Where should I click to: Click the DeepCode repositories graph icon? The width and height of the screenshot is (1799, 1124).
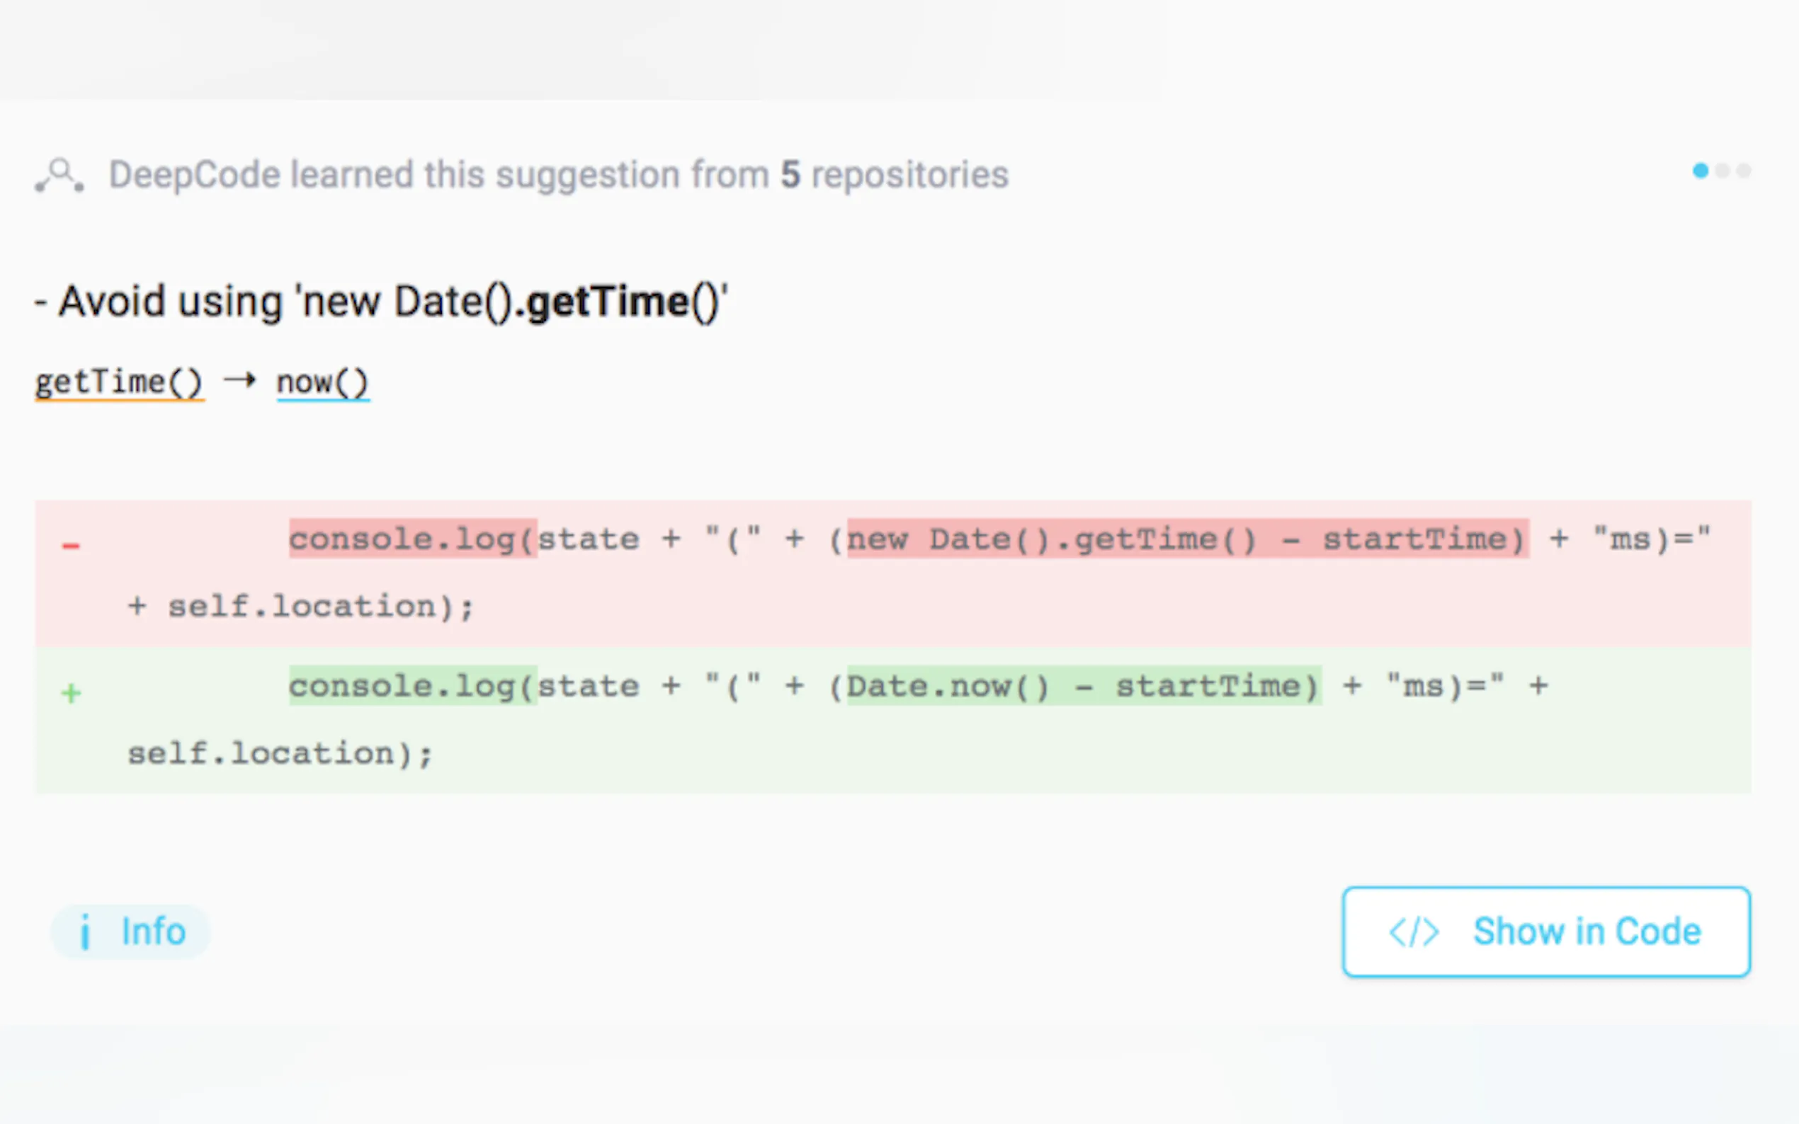click(59, 176)
